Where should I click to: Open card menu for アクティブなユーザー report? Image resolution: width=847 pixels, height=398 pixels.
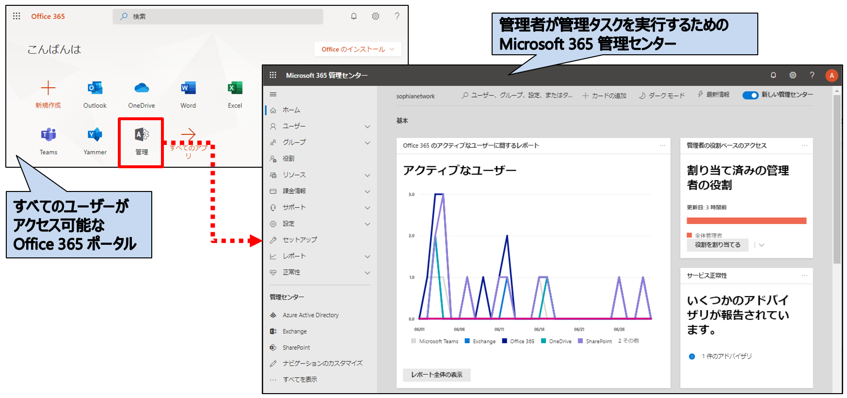pyautogui.click(x=662, y=145)
